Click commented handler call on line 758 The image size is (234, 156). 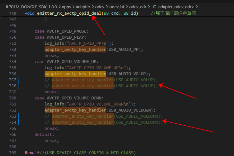(101, 86)
